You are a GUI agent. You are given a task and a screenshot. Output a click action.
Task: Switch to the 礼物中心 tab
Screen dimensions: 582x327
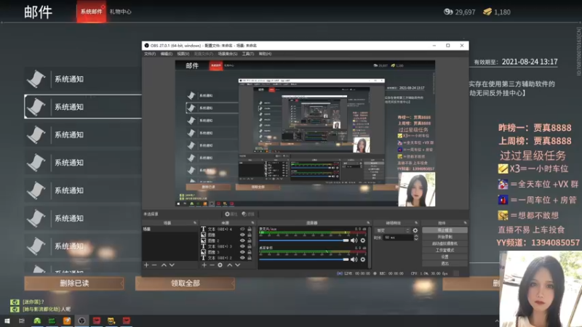tap(120, 12)
